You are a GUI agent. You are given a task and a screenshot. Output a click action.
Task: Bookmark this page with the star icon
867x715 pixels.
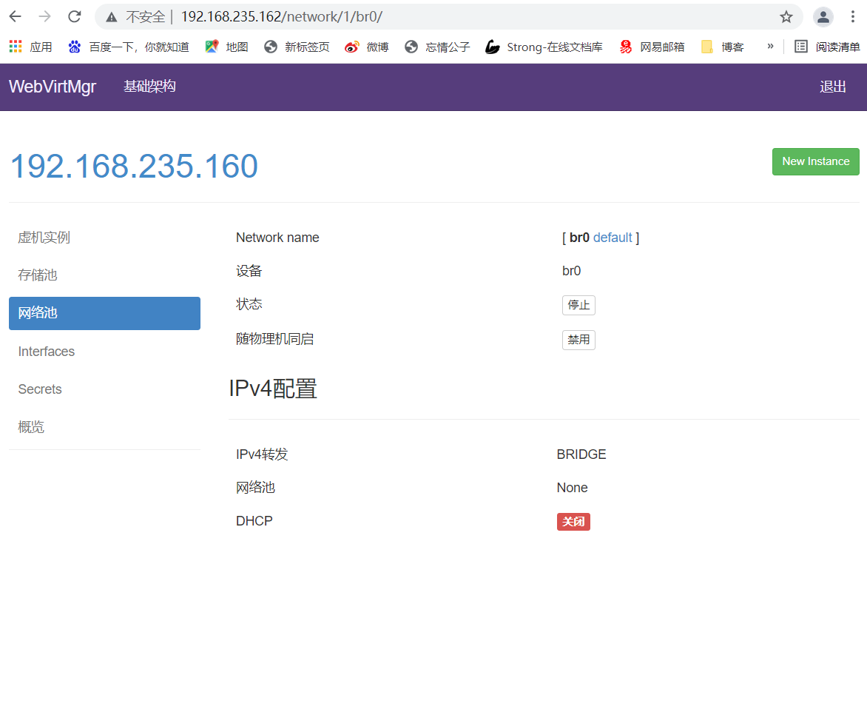[786, 17]
